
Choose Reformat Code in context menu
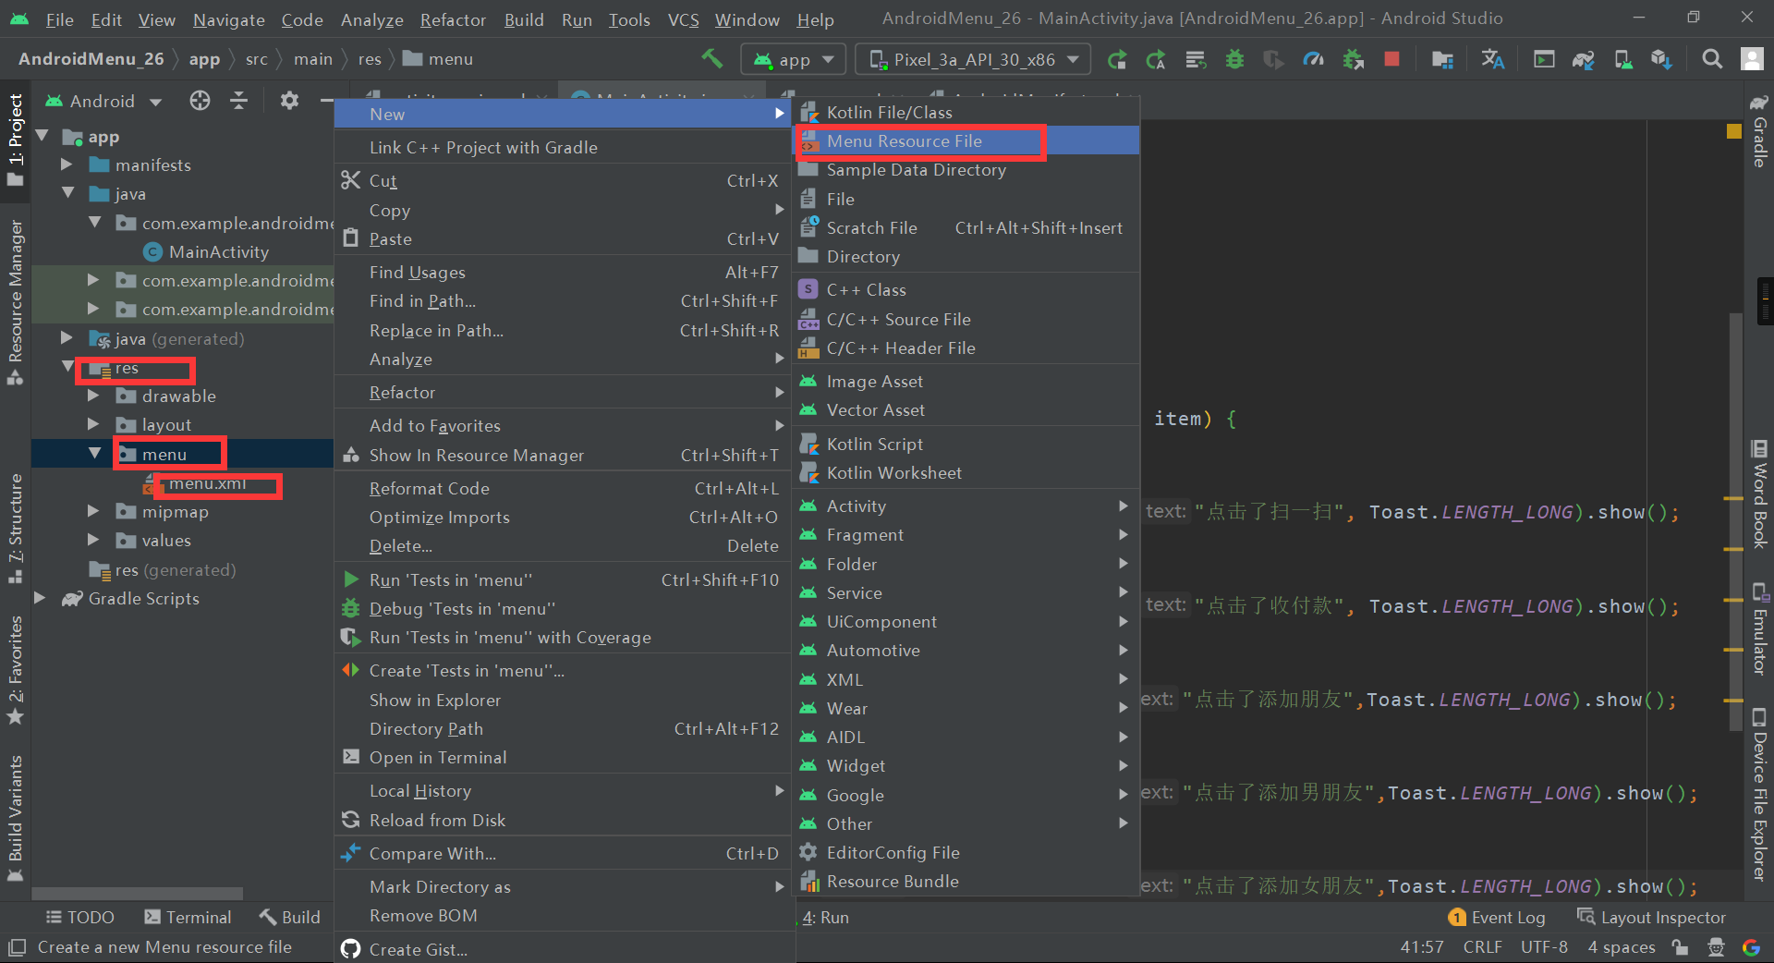click(x=562, y=489)
